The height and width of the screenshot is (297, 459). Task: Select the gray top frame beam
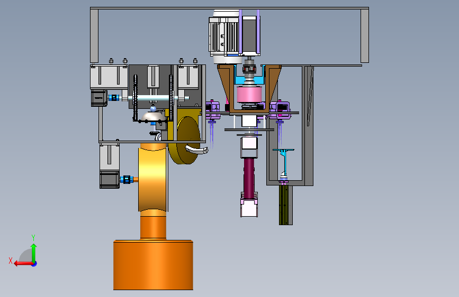(230, 8)
